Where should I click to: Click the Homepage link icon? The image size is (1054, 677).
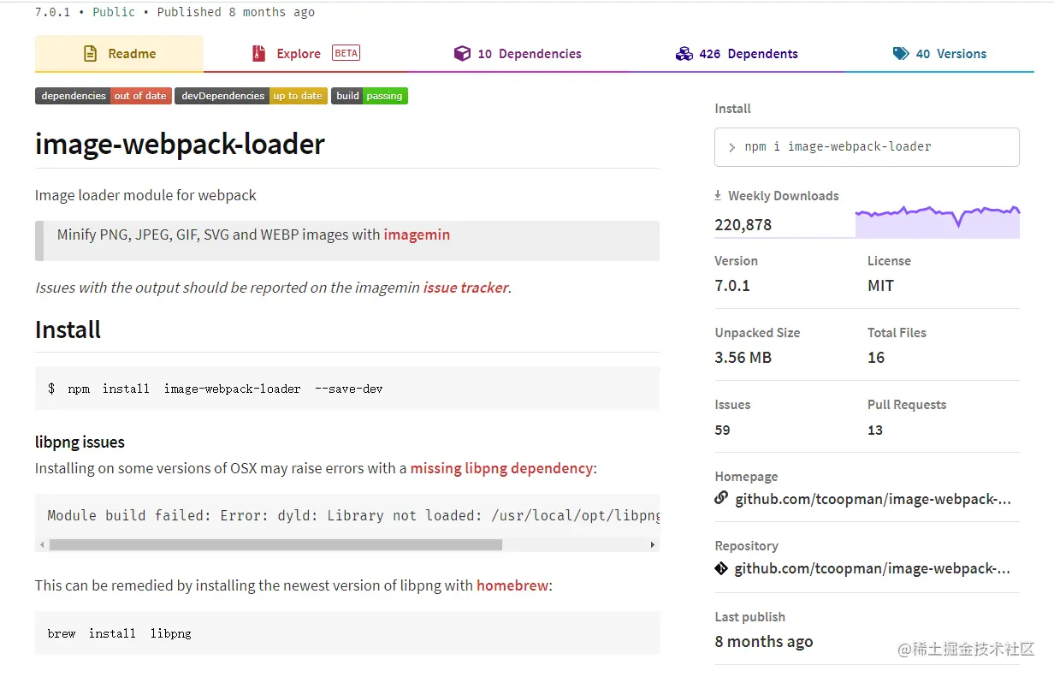tap(721, 498)
